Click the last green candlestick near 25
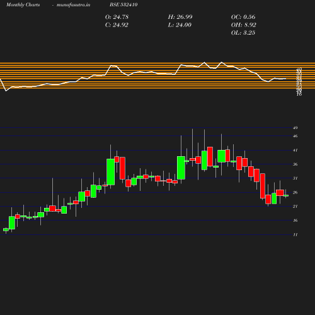Screen dimensions: 315x315 pos(286,195)
